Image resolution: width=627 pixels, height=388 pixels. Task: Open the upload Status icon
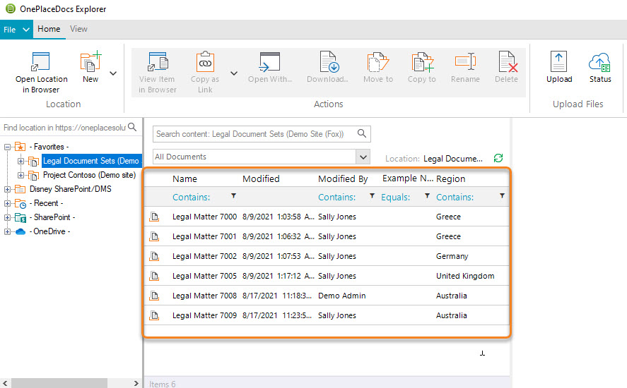[600, 62]
